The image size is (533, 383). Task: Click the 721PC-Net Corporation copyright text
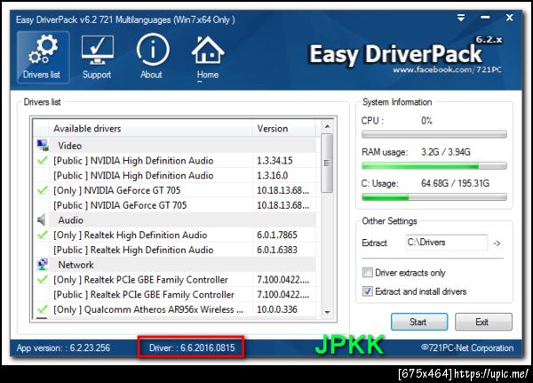pos(467,347)
